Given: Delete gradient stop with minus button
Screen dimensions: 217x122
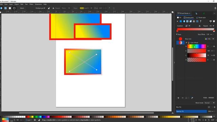Looking at the screenshot, I should click(182, 98).
